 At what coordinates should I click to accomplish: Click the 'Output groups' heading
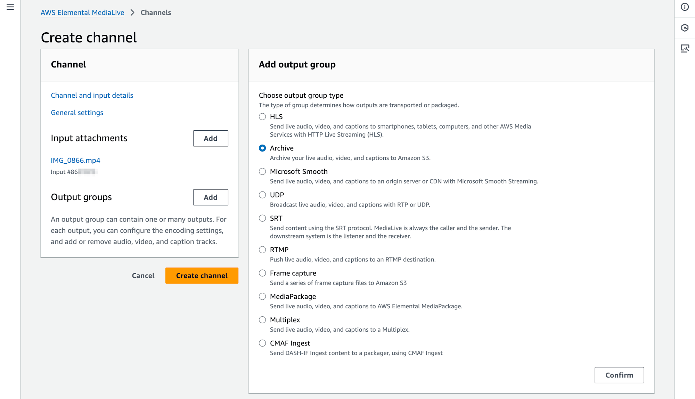click(x=81, y=197)
